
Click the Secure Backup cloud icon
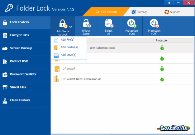5,48
